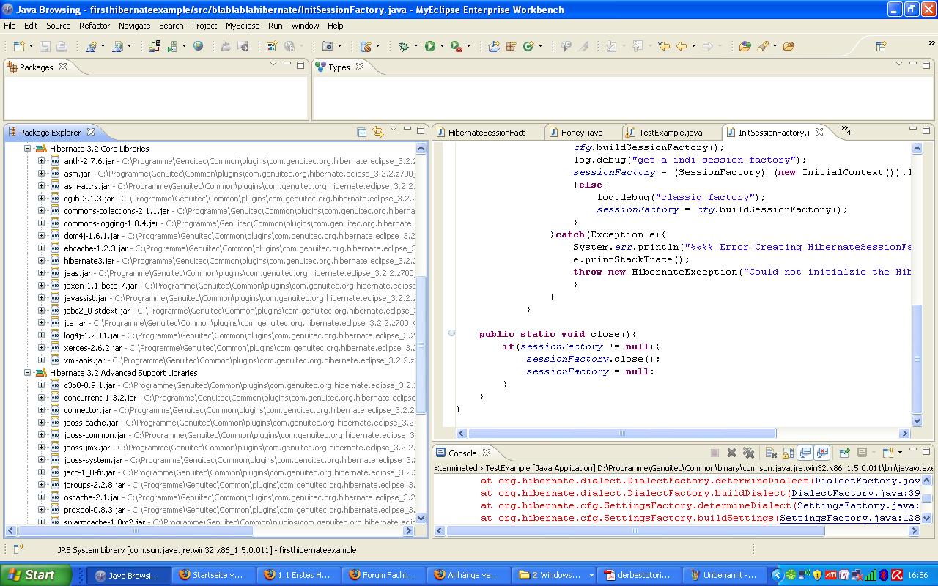Toggle Scroll Lock in Console
This screenshot has height=586, width=938.
(789, 453)
